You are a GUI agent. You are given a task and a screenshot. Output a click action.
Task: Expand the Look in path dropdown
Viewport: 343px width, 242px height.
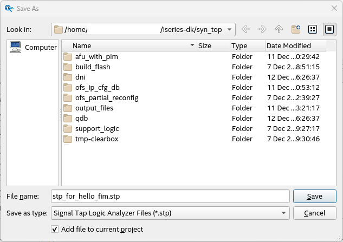click(230, 29)
